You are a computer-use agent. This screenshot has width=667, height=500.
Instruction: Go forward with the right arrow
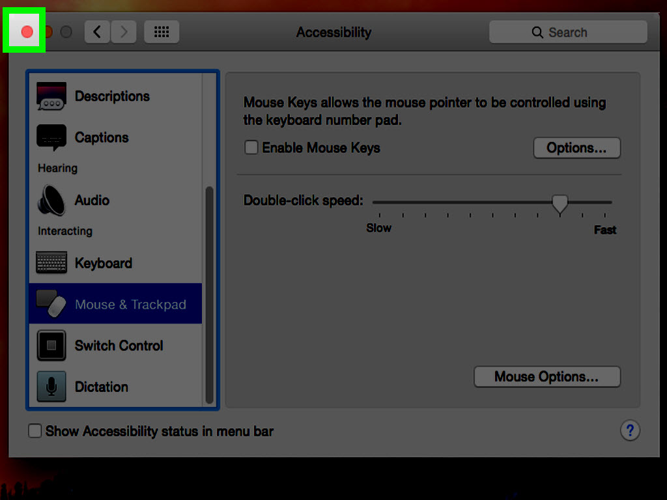click(x=124, y=32)
